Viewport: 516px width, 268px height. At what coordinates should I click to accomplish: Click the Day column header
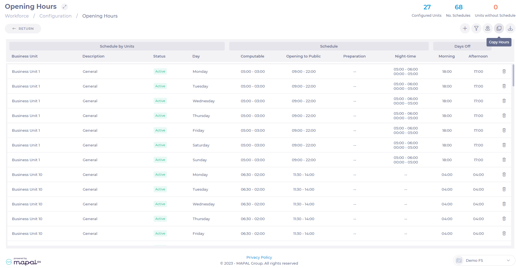196,56
